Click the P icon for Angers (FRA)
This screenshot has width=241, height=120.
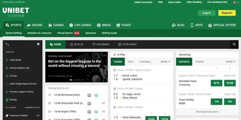[89, 112]
